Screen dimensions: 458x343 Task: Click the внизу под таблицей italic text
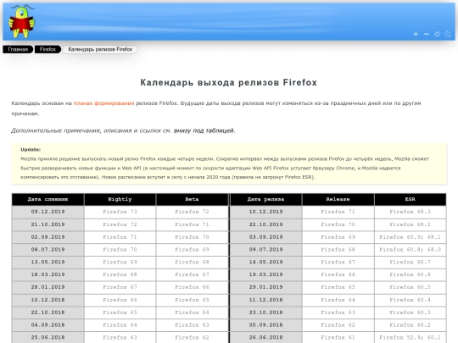pyautogui.click(x=204, y=130)
